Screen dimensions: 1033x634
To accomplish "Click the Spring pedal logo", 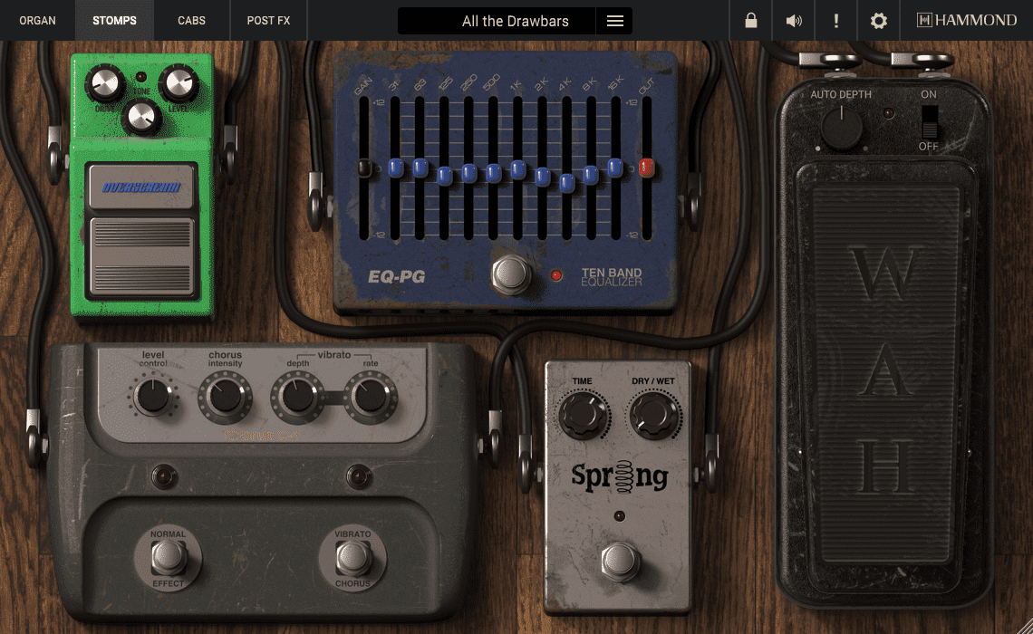I will point(619,476).
